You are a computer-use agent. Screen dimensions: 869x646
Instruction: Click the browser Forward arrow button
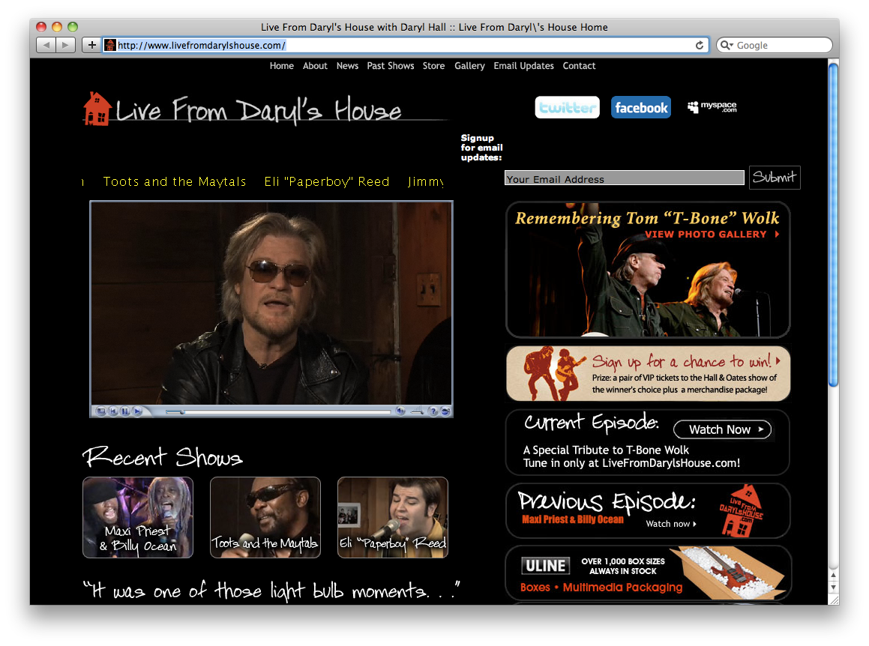(x=65, y=45)
